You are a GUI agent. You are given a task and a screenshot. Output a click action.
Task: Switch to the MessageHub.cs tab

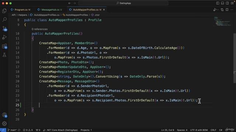tap(50, 10)
